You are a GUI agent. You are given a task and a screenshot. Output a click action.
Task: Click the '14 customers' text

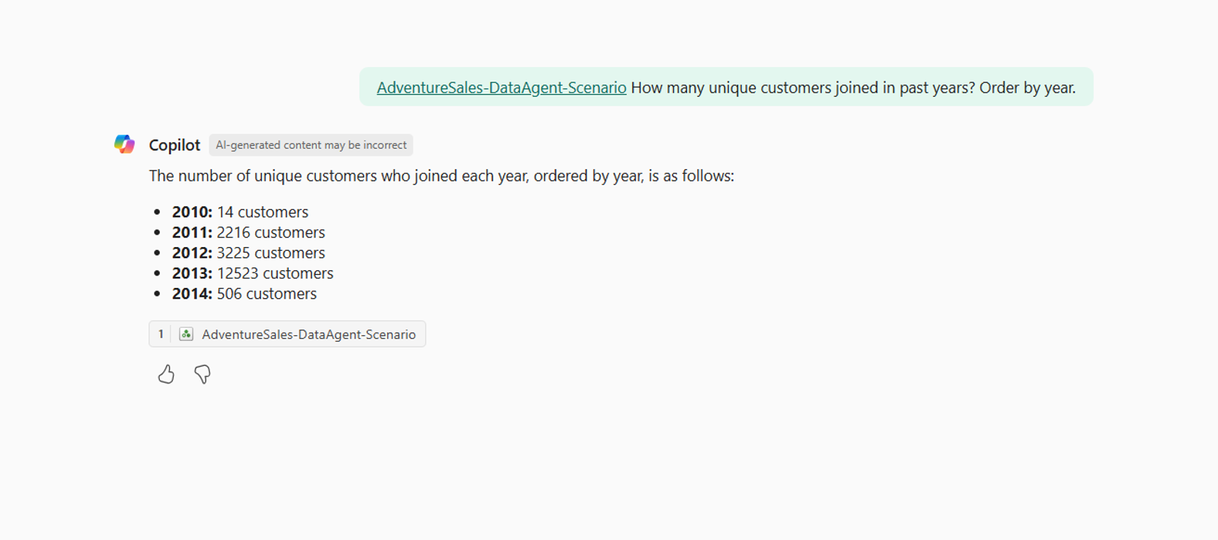coord(263,212)
